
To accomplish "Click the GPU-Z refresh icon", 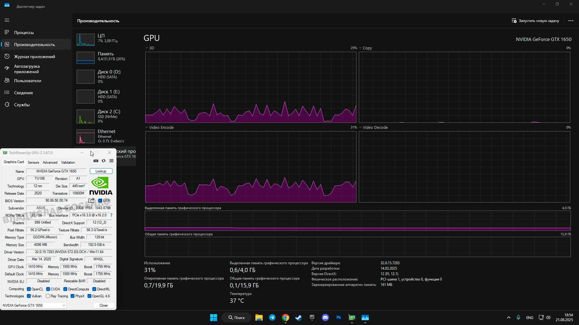I will (104, 161).
